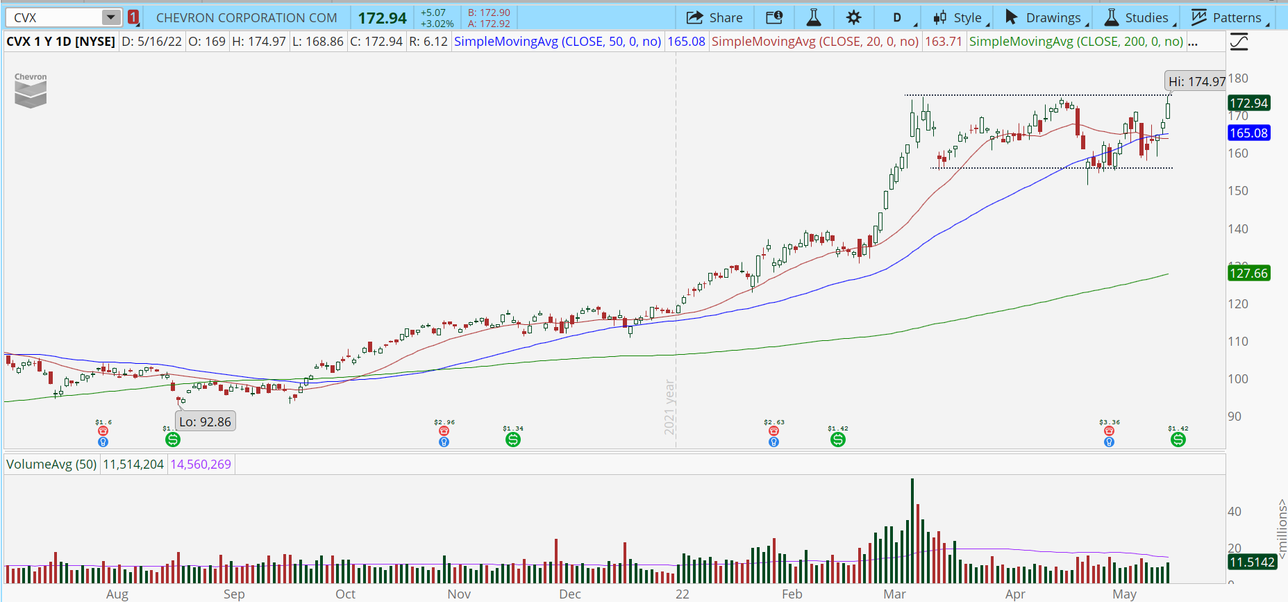Screen dimensions: 1288x602
Task: Click the VolumeAvg (50) study label
Action: click(x=51, y=464)
